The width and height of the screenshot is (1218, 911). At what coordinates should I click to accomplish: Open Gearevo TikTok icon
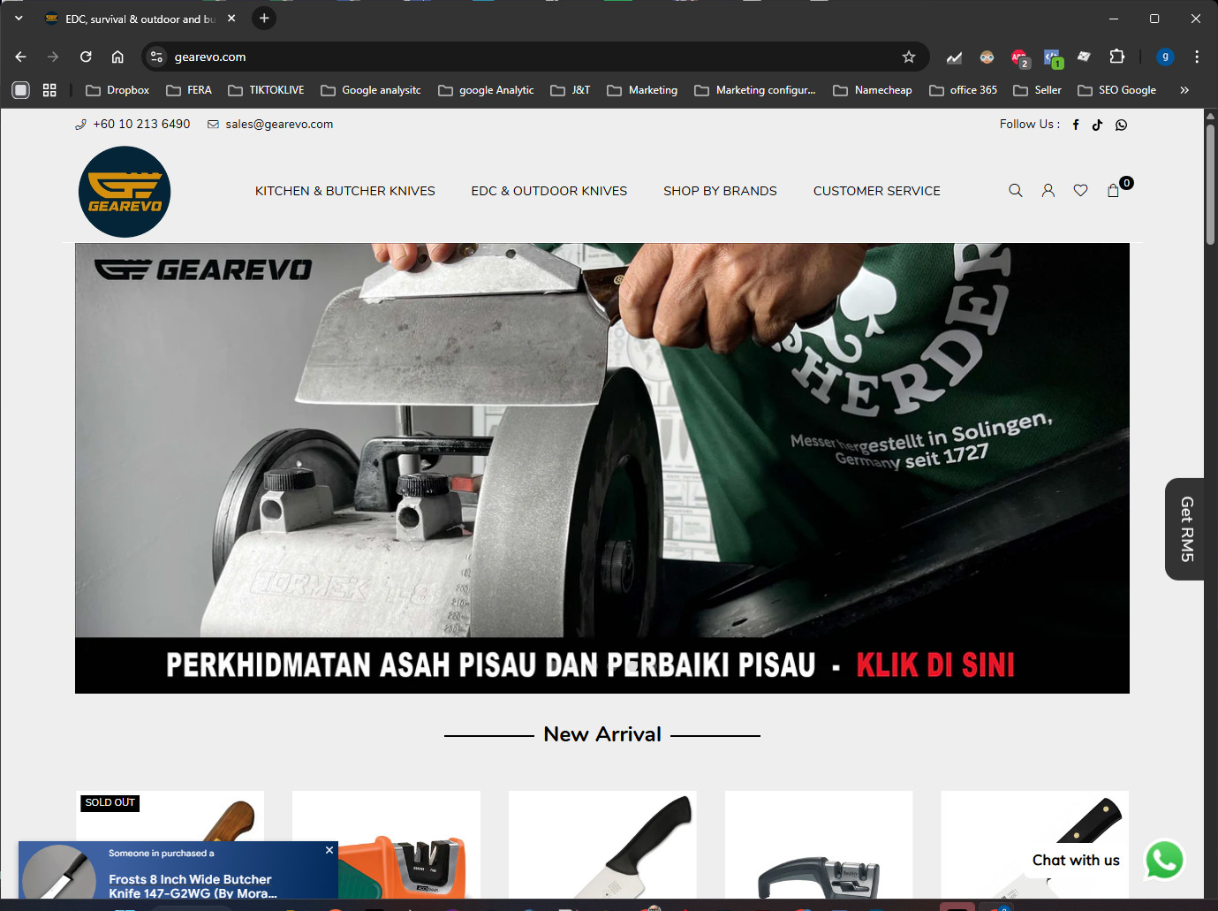tap(1097, 125)
